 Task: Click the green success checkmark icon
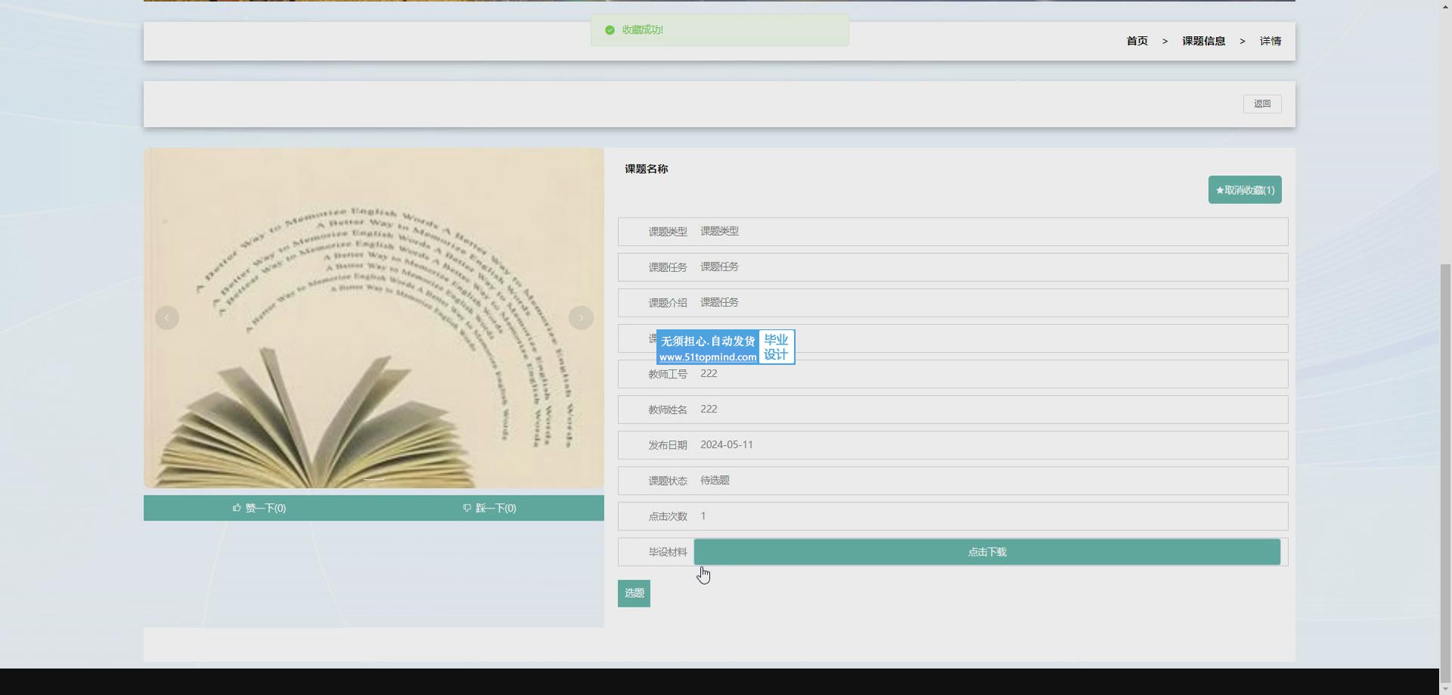[610, 30]
